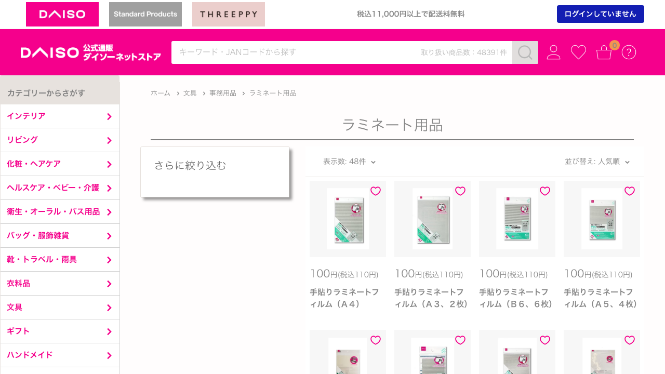665x374 pixels.
Task: Go to 文具 breadcrumb link
Action: [190, 93]
